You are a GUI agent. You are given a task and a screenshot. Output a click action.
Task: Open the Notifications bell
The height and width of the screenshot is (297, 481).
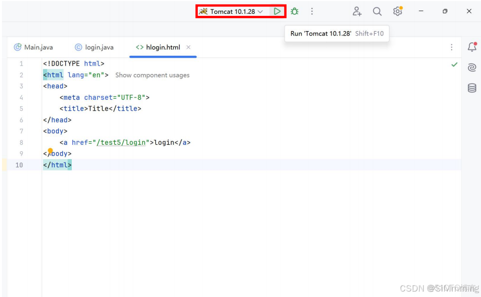click(472, 47)
